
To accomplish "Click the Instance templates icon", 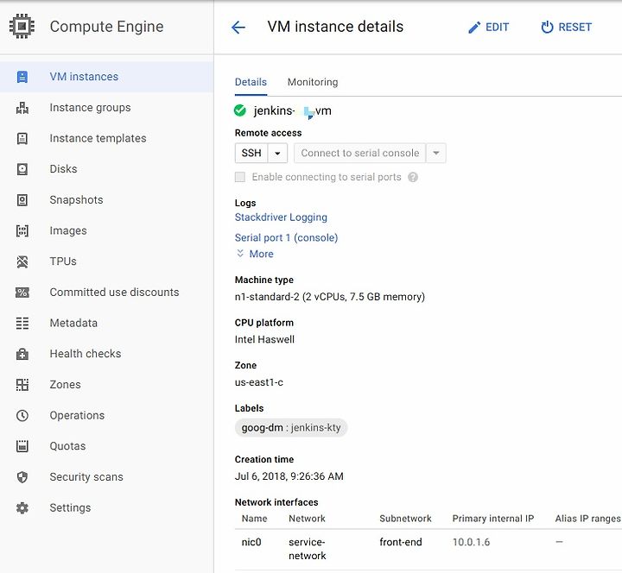I will [22, 138].
